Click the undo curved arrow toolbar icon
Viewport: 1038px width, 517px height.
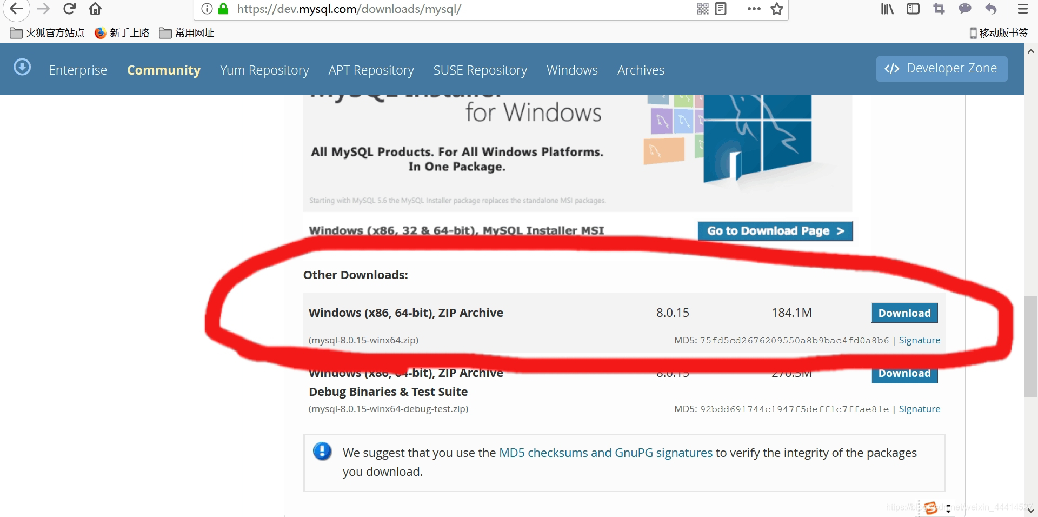(x=991, y=9)
